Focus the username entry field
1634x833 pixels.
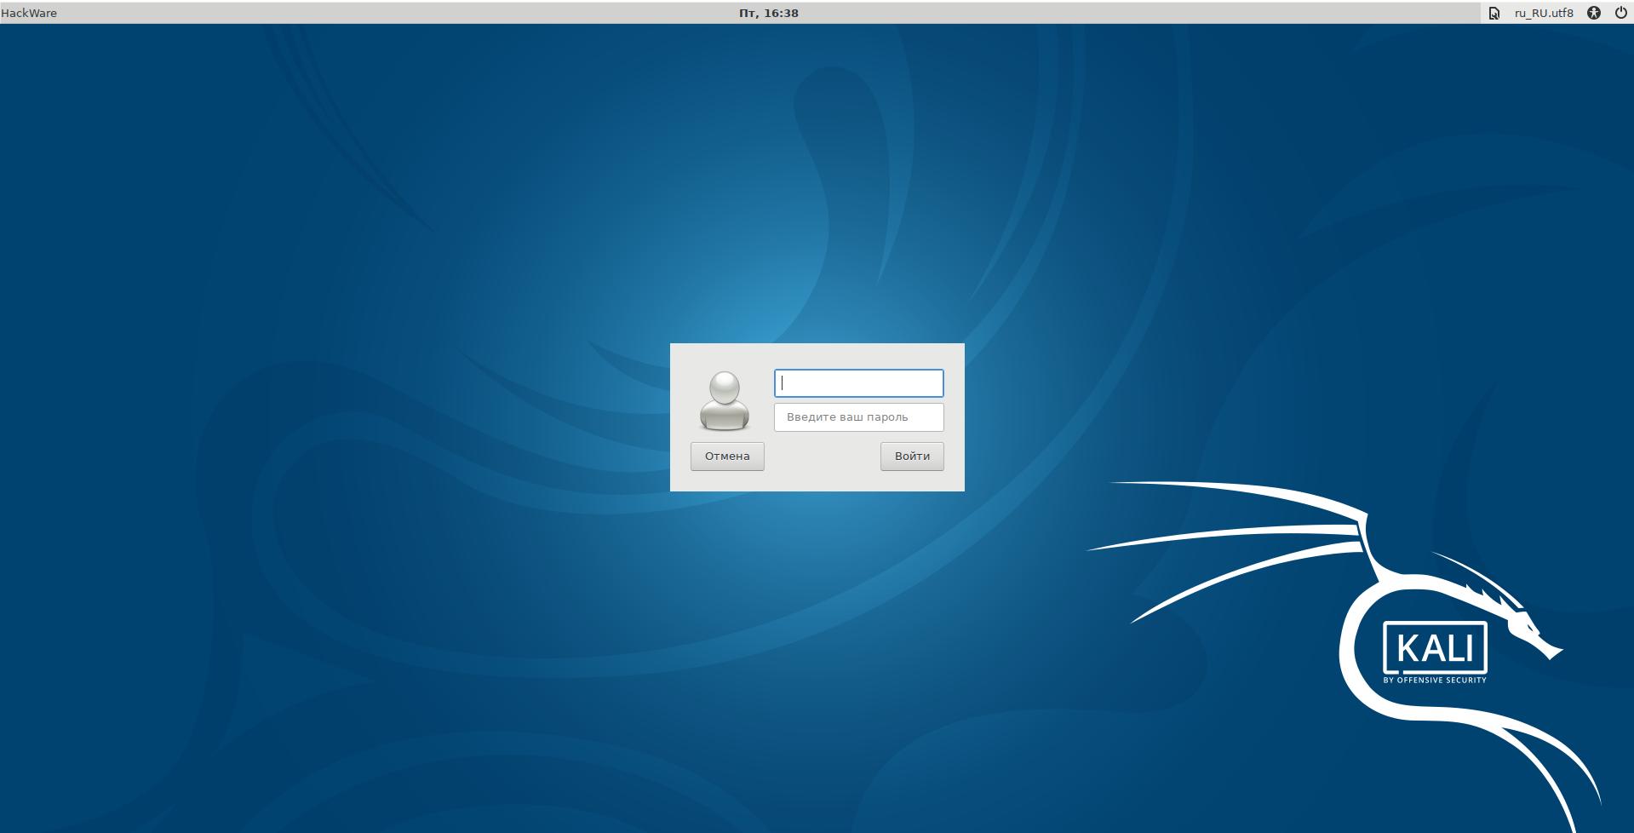(x=857, y=383)
